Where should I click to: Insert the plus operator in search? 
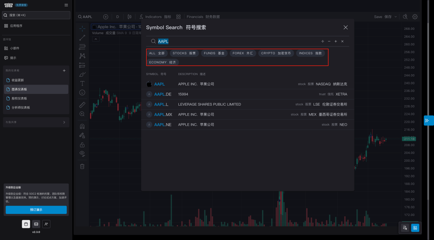336,41
